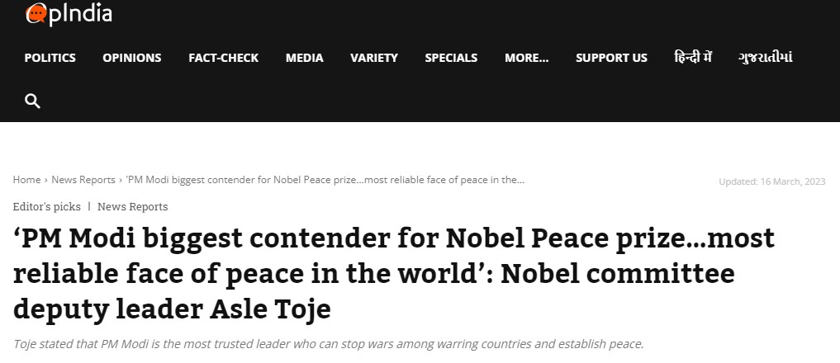840x363 pixels.
Task: Click the PM Modi Nobel Peace prize headline
Action: (393, 274)
